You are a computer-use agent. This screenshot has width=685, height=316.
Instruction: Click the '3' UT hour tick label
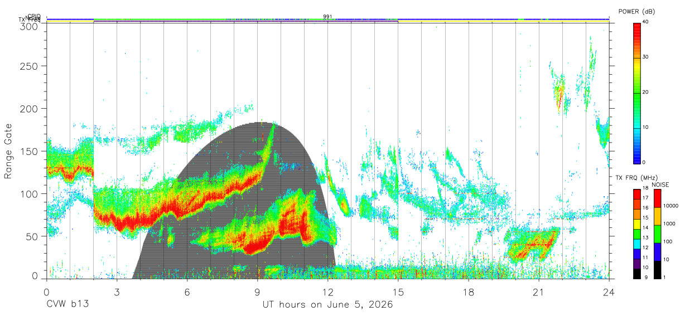[x=117, y=291]
